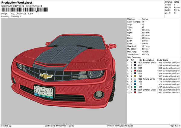181x128 pixels.
Task: Select the Code column header
Action: pos(159,60)
